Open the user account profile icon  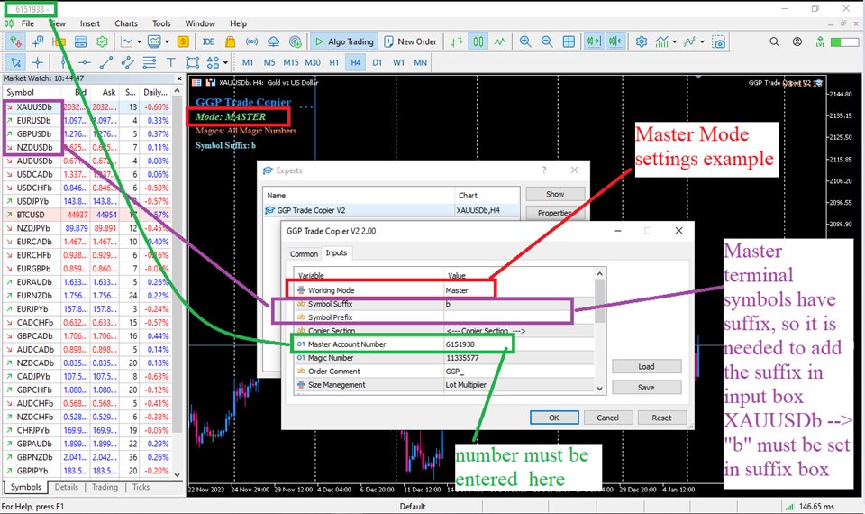pyautogui.click(x=797, y=41)
